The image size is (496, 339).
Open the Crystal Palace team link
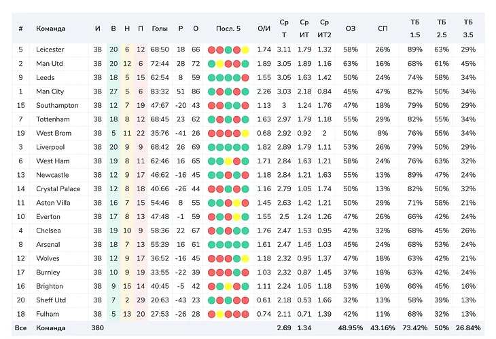[57, 189]
